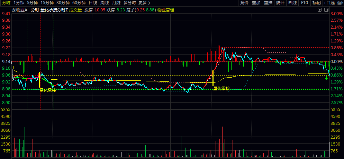
Task: Open F10 company info
Action: [304, 3]
